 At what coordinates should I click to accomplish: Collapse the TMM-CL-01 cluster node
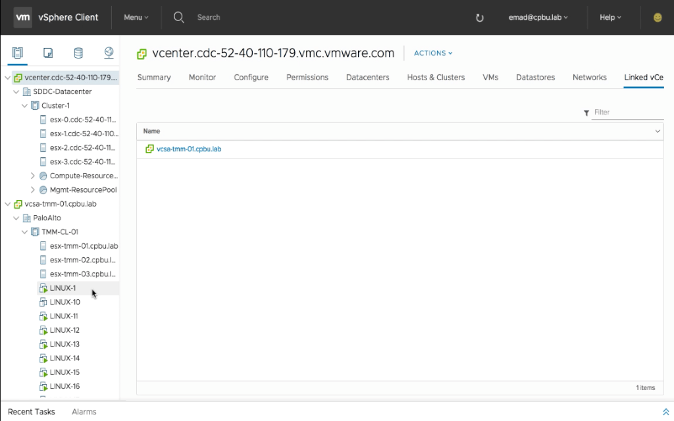point(25,232)
